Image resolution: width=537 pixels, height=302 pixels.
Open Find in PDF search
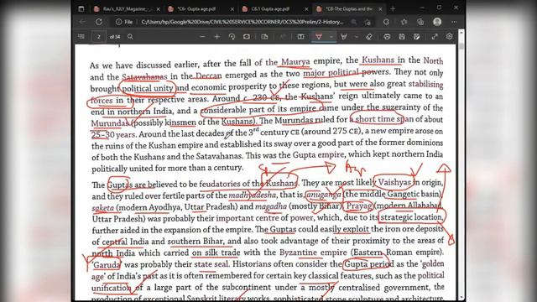pyautogui.click(x=130, y=36)
